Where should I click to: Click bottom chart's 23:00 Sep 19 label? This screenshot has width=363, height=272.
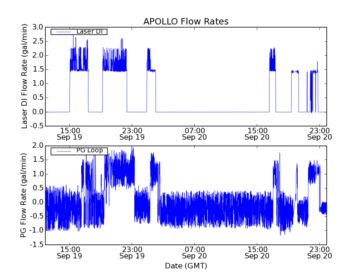[132, 253]
